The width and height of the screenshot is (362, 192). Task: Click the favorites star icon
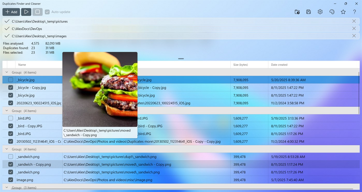point(343,12)
